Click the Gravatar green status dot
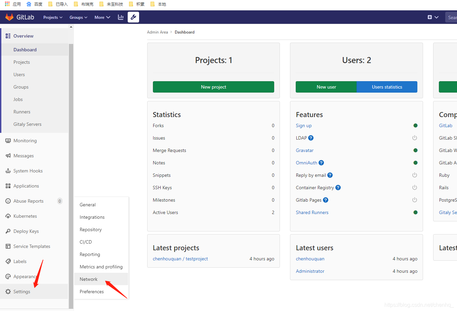 (415, 150)
